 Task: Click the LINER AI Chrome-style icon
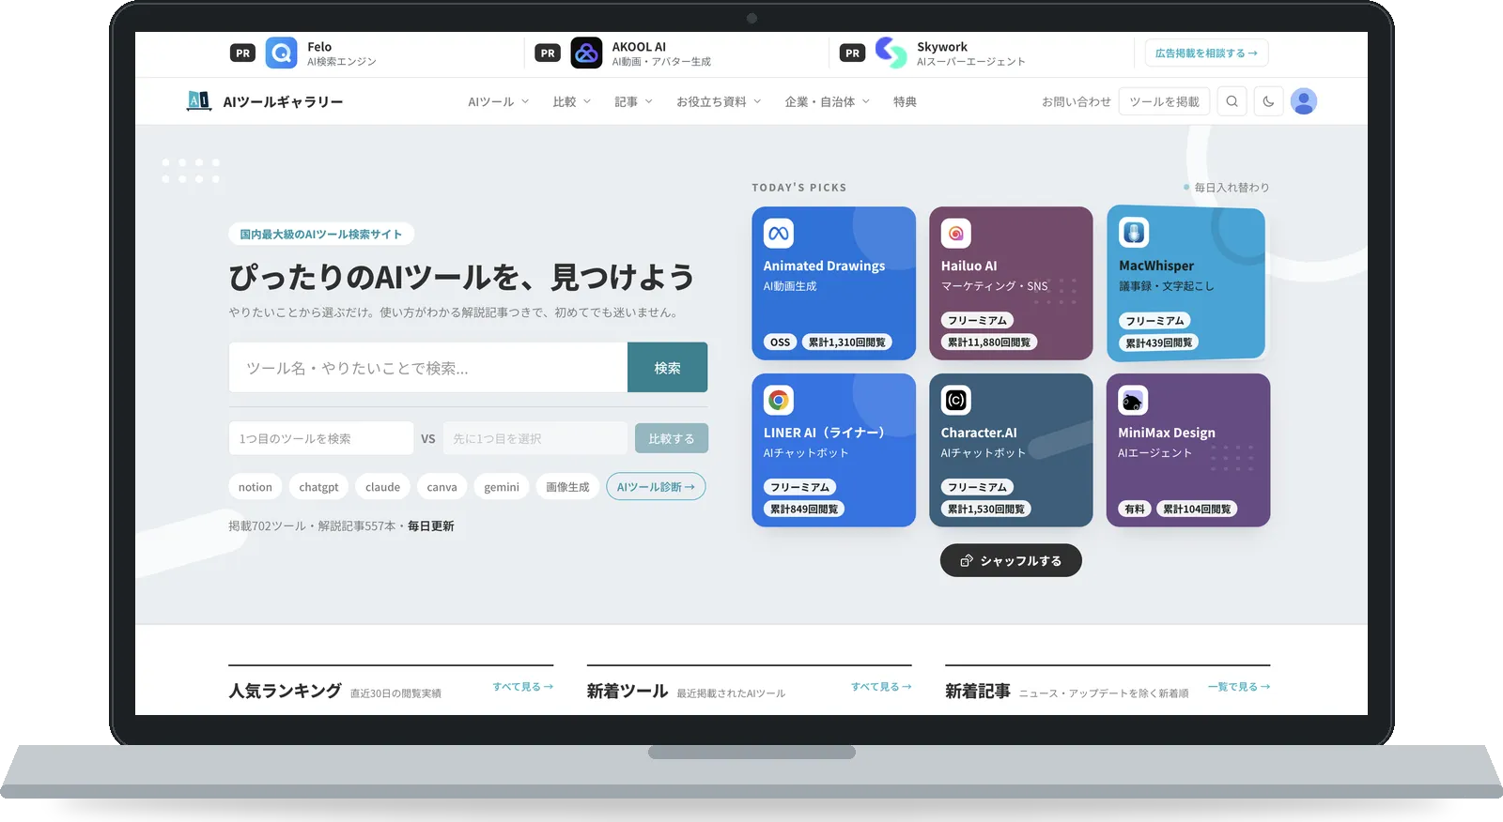pos(779,401)
